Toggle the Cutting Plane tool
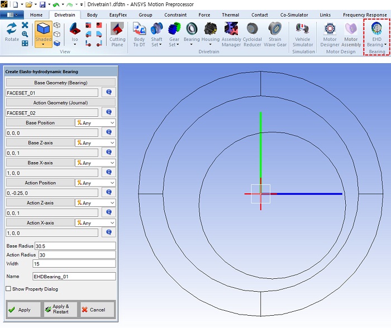This screenshot has height=328, width=391. coord(117,35)
